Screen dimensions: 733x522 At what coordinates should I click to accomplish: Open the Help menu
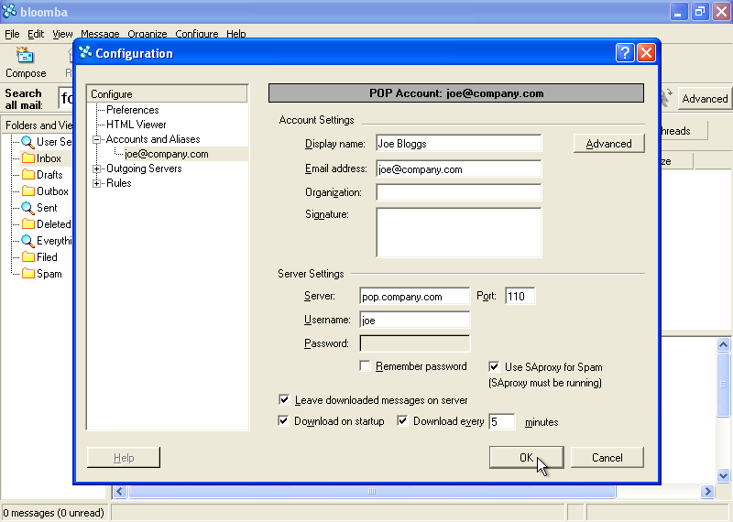point(236,34)
